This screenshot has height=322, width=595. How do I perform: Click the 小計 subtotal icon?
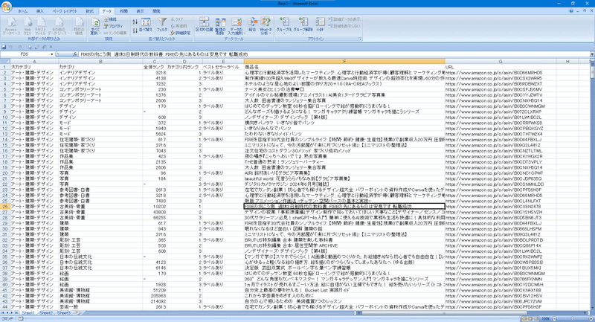[320, 25]
